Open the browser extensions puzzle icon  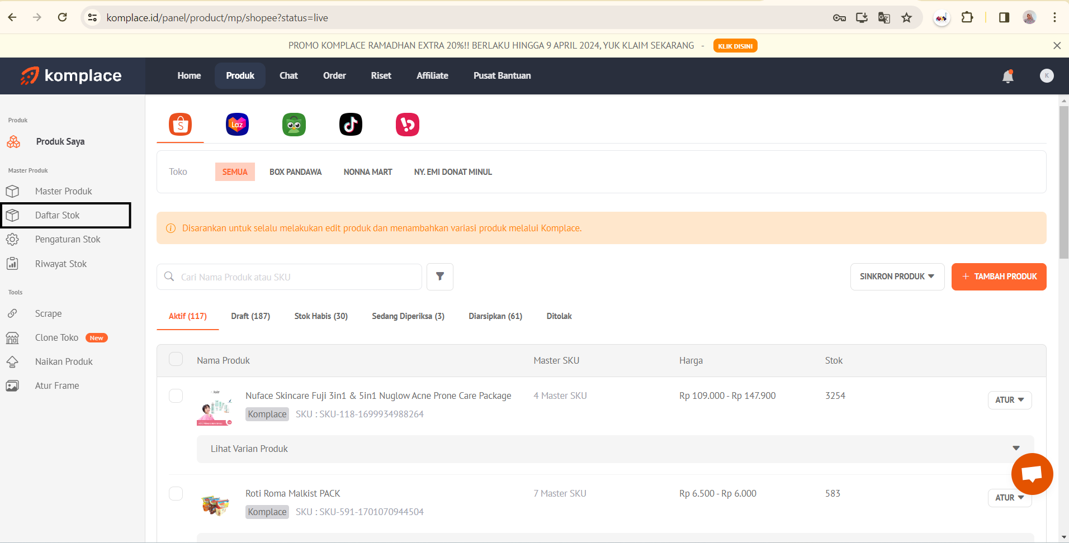pyautogui.click(x=967, y=17)
